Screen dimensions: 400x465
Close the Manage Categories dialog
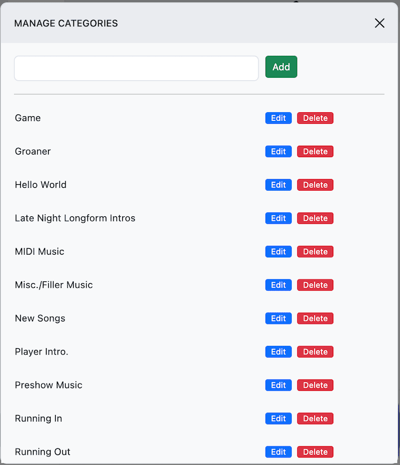click(380, 23)
